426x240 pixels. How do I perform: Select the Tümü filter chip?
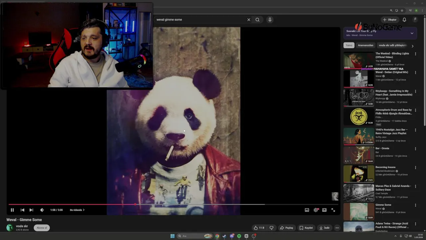click(x=349, y=45)
